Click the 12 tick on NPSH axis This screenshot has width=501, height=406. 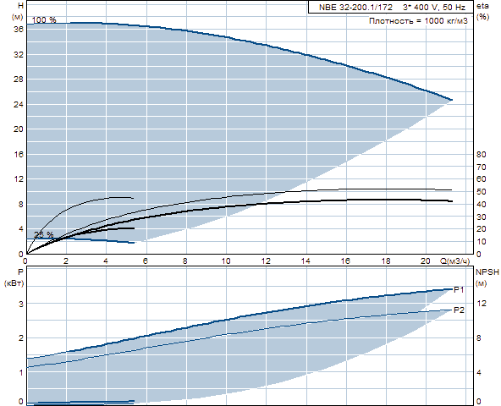click(482, 303)
